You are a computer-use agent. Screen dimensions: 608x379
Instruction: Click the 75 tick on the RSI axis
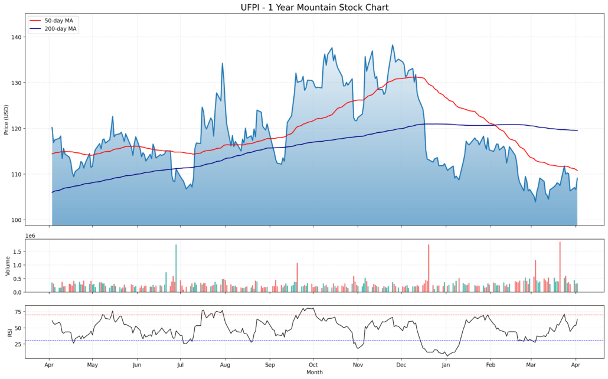point(18,312)
